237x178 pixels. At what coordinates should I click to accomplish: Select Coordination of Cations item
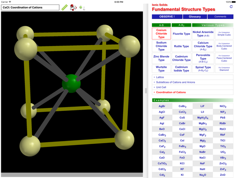pyautogui.click(x=192, y=92)
